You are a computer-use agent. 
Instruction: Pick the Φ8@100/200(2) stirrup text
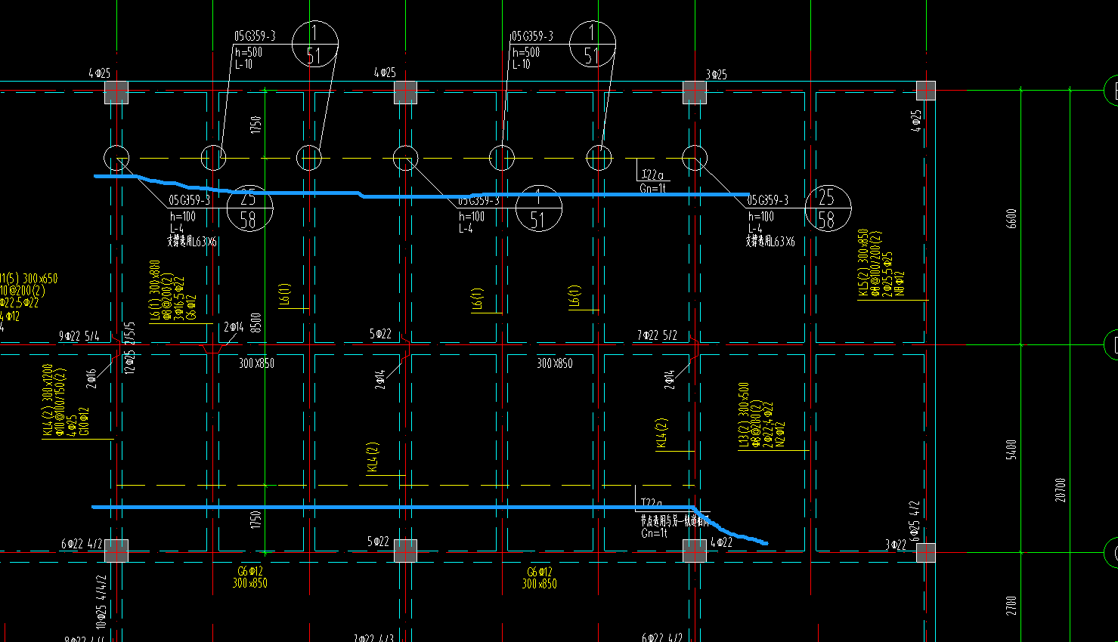(x=875, y=263)
